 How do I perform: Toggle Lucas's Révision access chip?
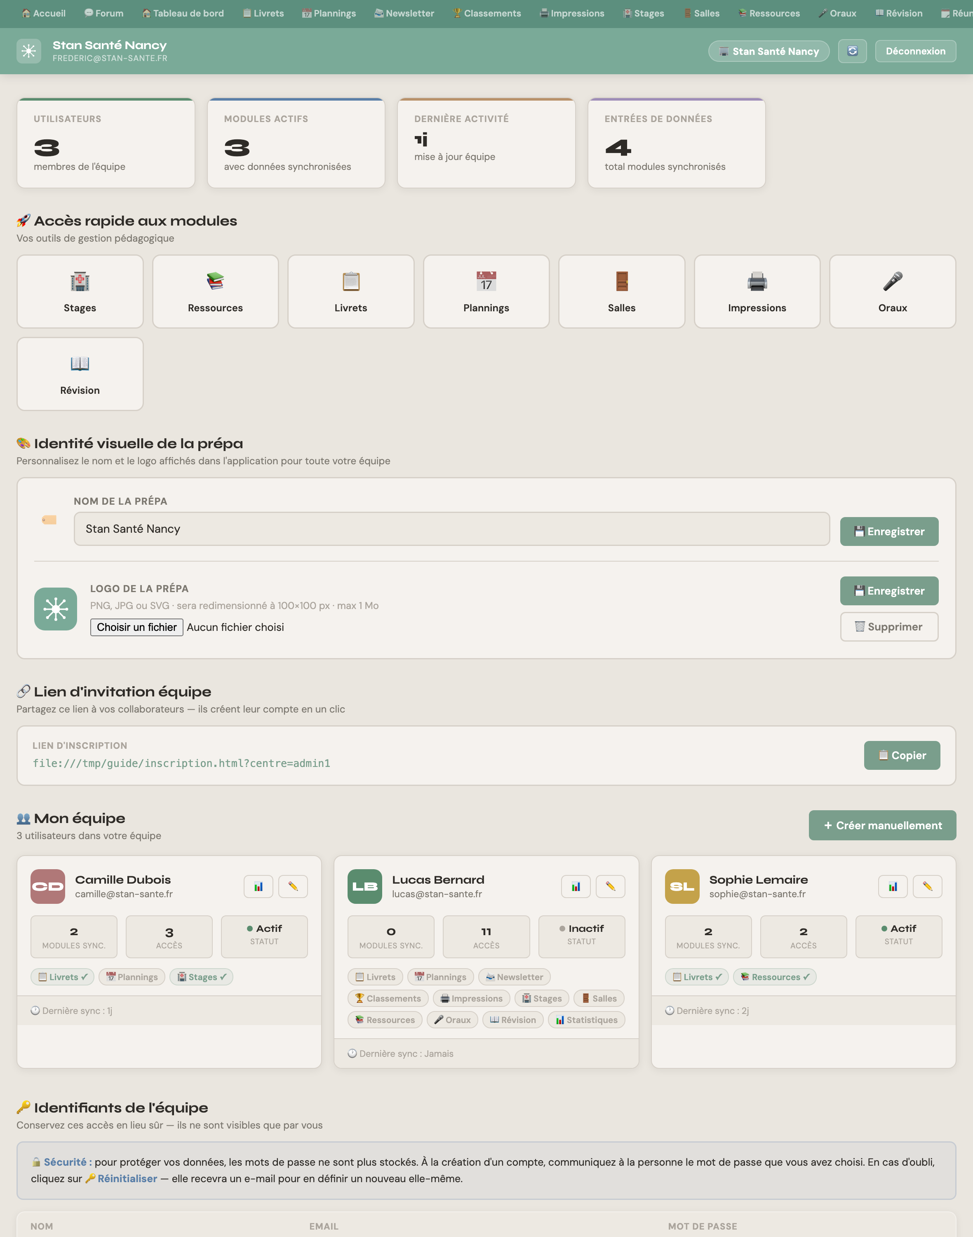click(513, 1020)
